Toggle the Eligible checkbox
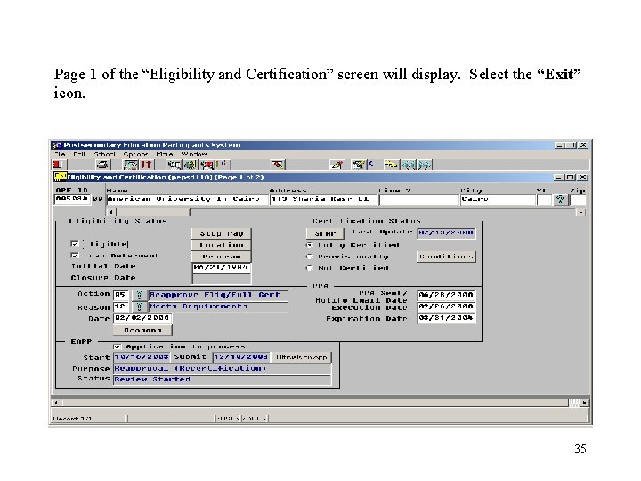The width and height of the screenshot is (641, 481). click(x=75, y=244)
